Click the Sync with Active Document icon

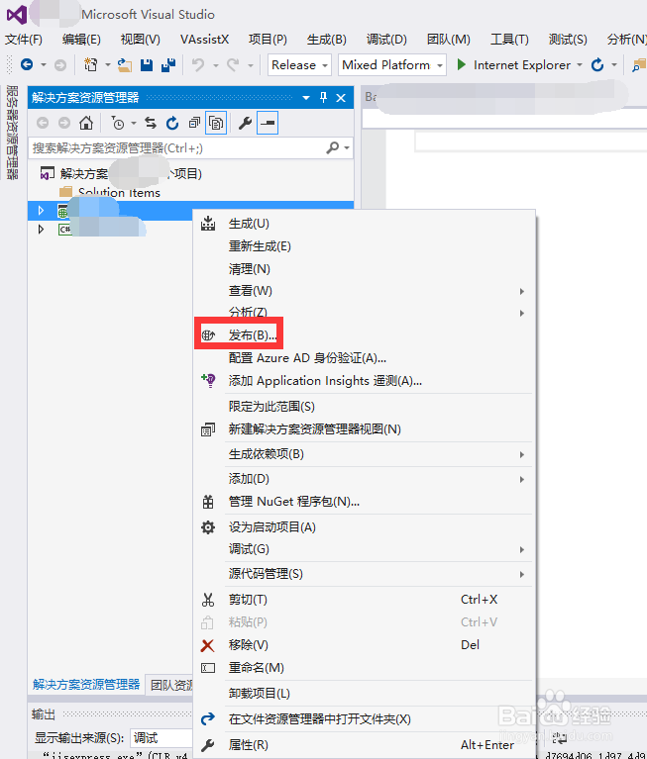coord(151,123)
